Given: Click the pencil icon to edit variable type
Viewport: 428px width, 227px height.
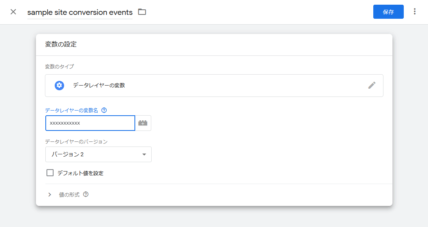Looking at the screenshot, I should [x=372, y=85].
